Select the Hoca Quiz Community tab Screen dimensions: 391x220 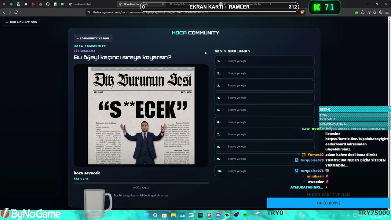click(x=141, y=4)
